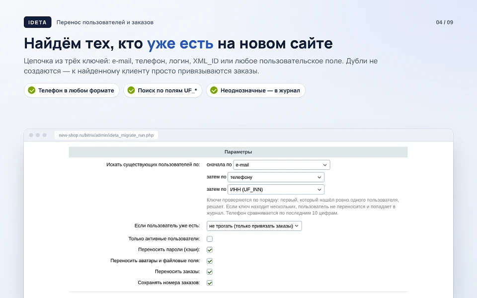This screenshot has width=477, height=298.
Task: Click the IDETA logo badge
Action: click(37, 22)
